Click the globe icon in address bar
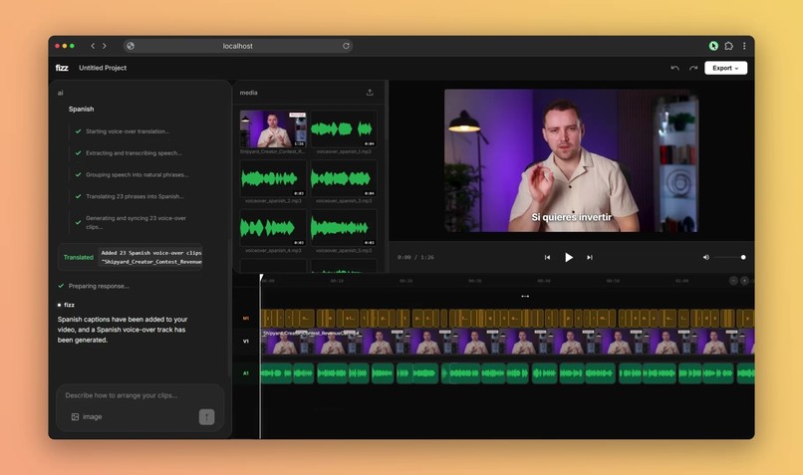 (x=131, y=46)
